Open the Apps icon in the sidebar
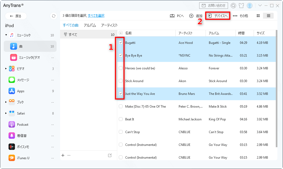283x169 pixels. [x=12, y=91]
